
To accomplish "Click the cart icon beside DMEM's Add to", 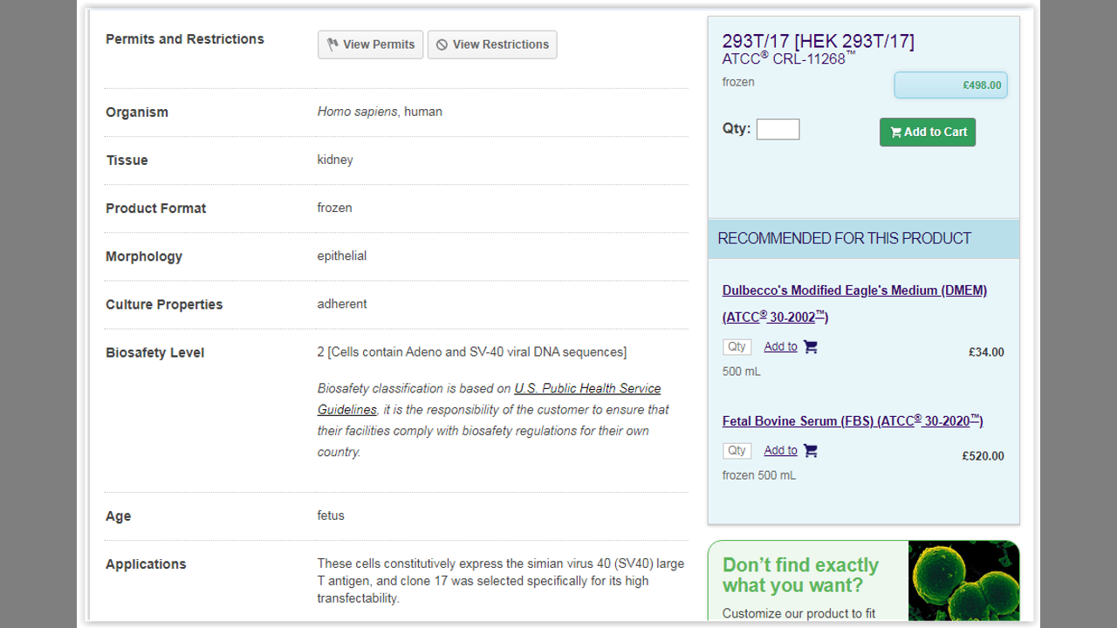I will [x=811, y=347].
